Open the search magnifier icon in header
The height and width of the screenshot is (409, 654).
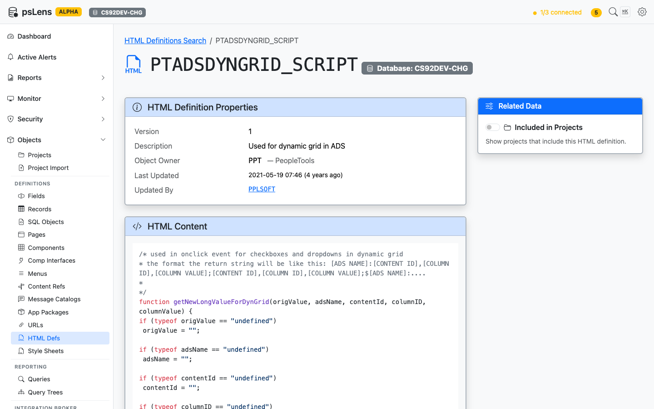(613, 12)
